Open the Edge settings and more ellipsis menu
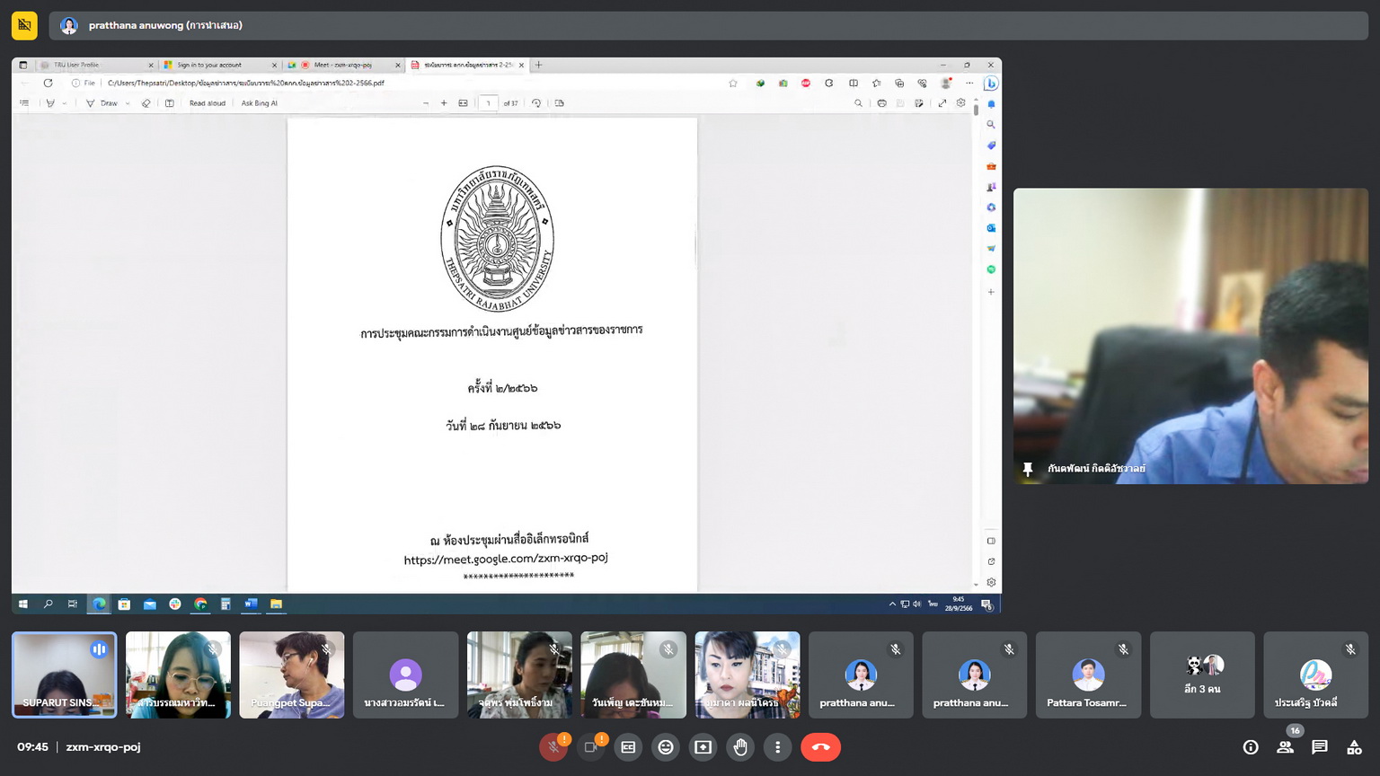Viewport: 1380px width, 776px height. click(969, 83)
